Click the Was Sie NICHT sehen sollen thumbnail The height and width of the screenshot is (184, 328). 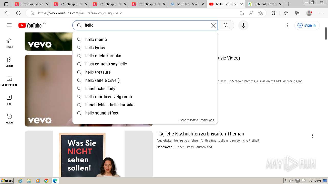(89, 154)
